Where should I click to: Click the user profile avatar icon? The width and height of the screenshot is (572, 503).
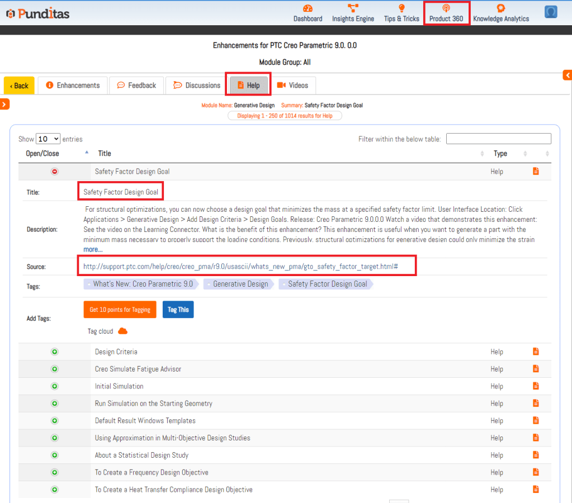pos(551,12)
